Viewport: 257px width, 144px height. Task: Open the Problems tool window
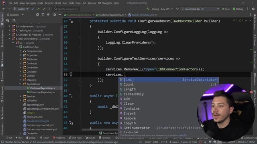click(59, 138)
